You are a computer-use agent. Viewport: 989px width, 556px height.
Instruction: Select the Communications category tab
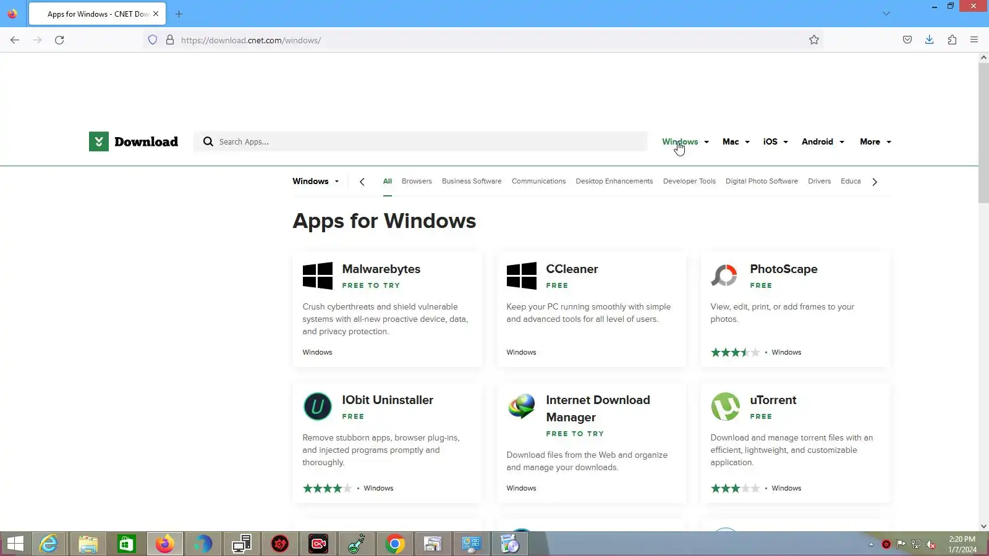pos(538,181)
